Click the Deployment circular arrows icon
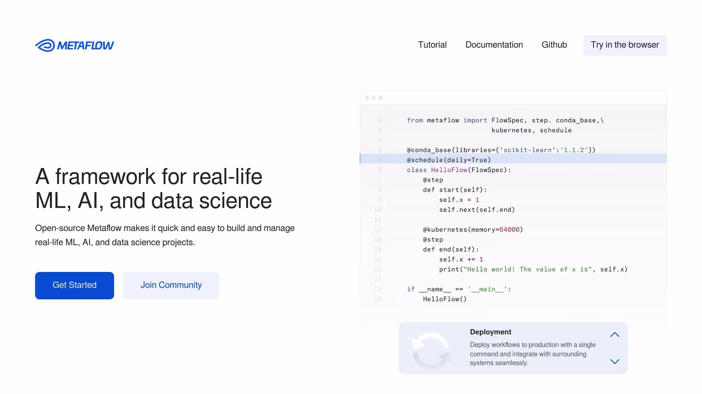 pyautogui.click(x=431, y=350)
